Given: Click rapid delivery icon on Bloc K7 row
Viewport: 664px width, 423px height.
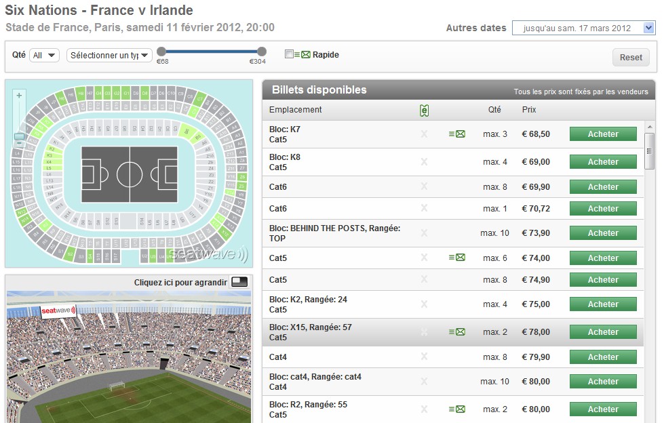Looking at the screenshot, I should click(x=456, y=134).
